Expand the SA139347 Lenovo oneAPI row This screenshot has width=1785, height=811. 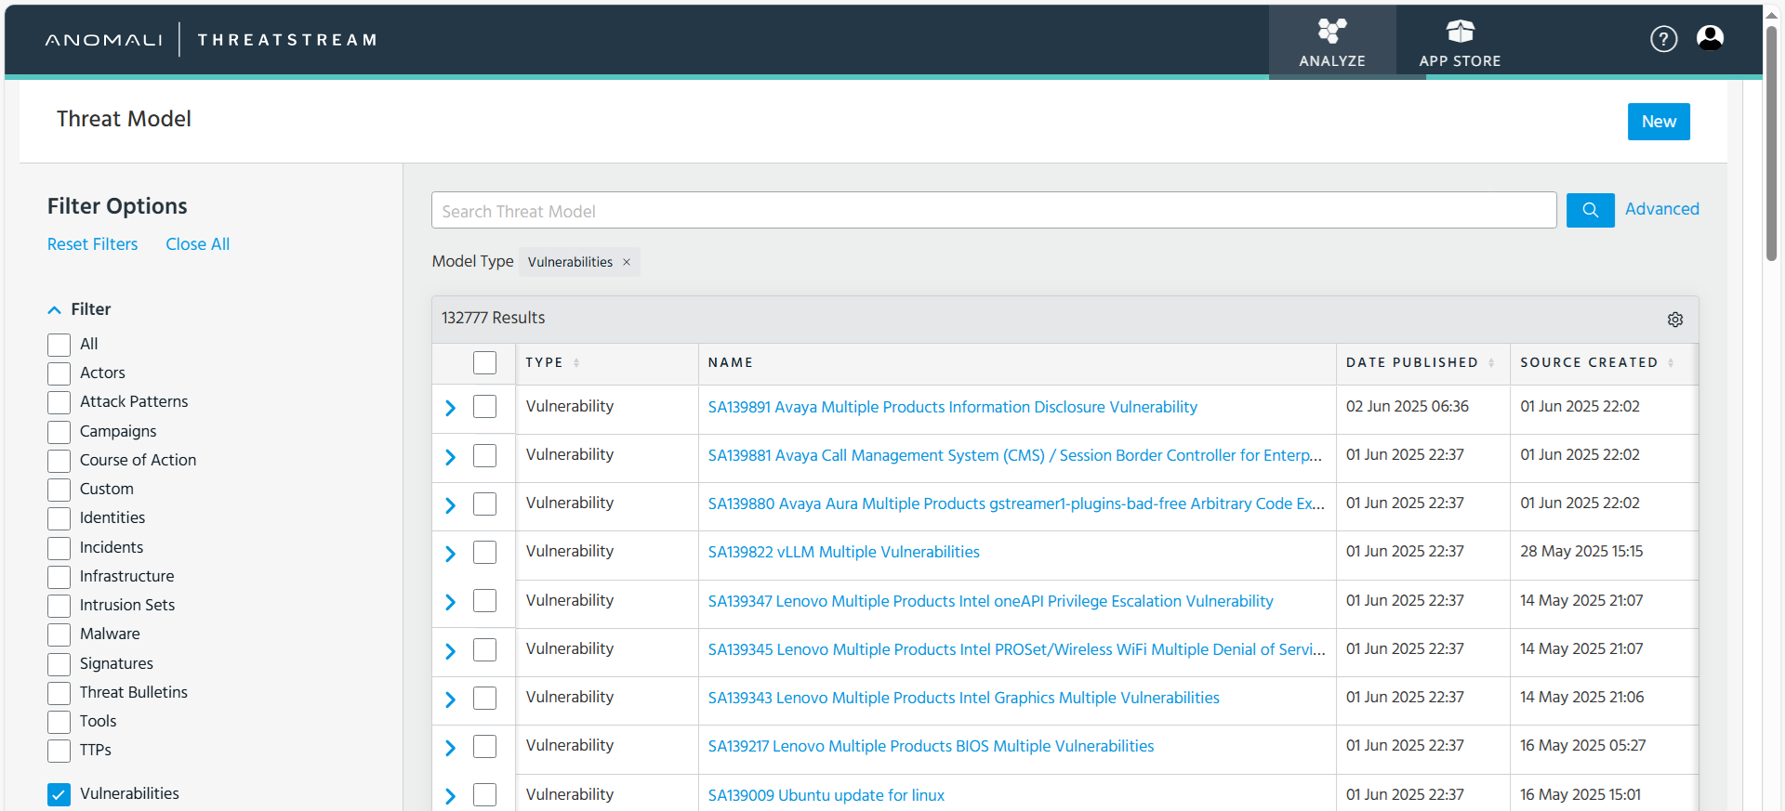pos(450,602)
